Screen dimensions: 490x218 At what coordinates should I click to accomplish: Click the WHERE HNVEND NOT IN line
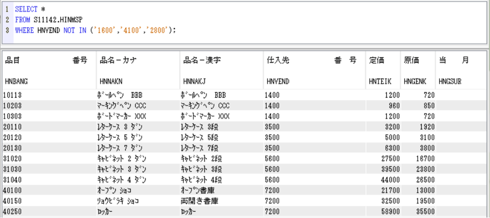coord(96,31)
